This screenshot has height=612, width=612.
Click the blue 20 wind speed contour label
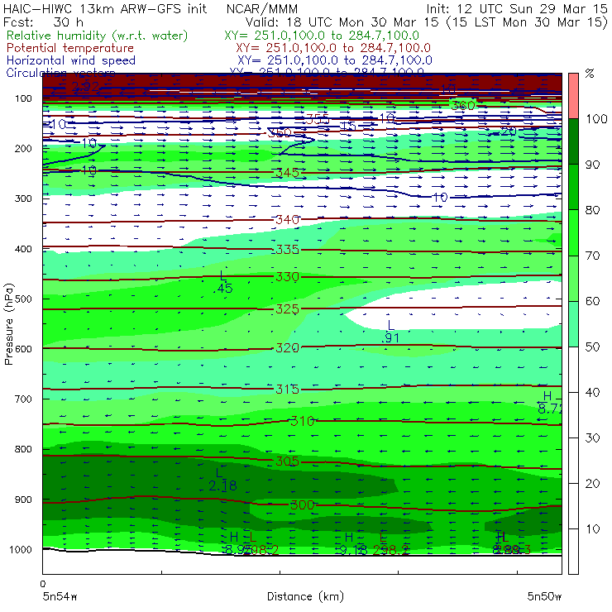[509, 131]
